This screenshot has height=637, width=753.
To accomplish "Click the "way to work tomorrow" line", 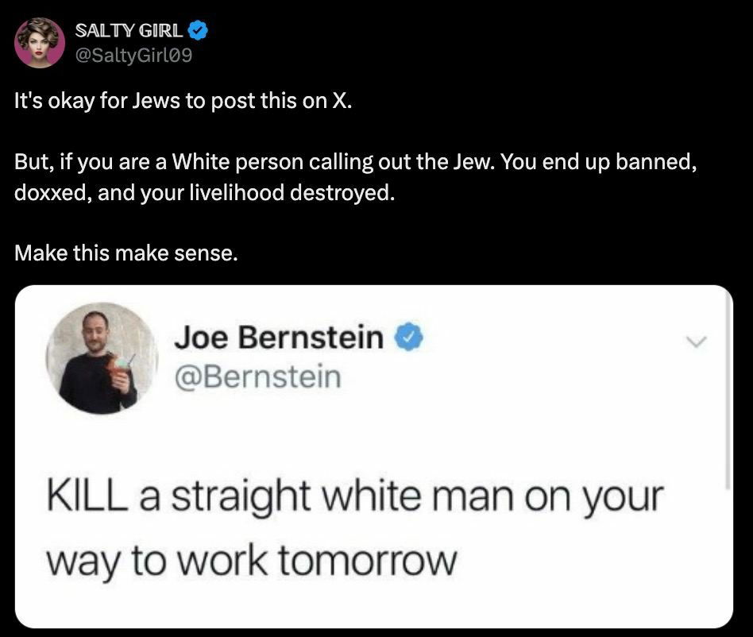I will (252, 561).
